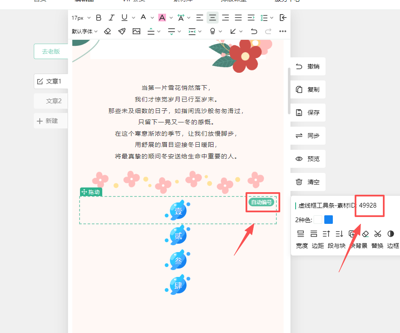Click the 撤销 undo button

click(308, 66)
